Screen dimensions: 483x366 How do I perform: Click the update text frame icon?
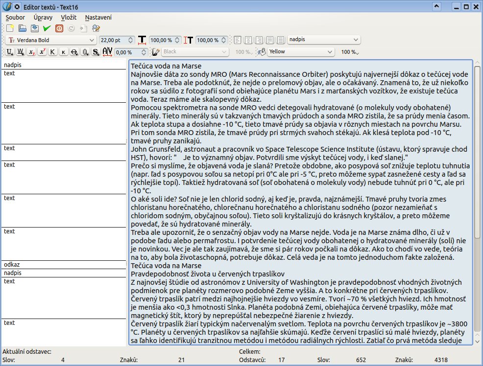pos(83,28)
